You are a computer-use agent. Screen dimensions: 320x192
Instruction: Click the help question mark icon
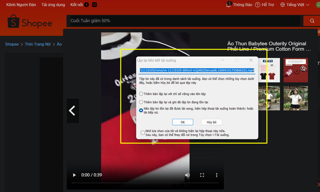(x=258, y=4)
